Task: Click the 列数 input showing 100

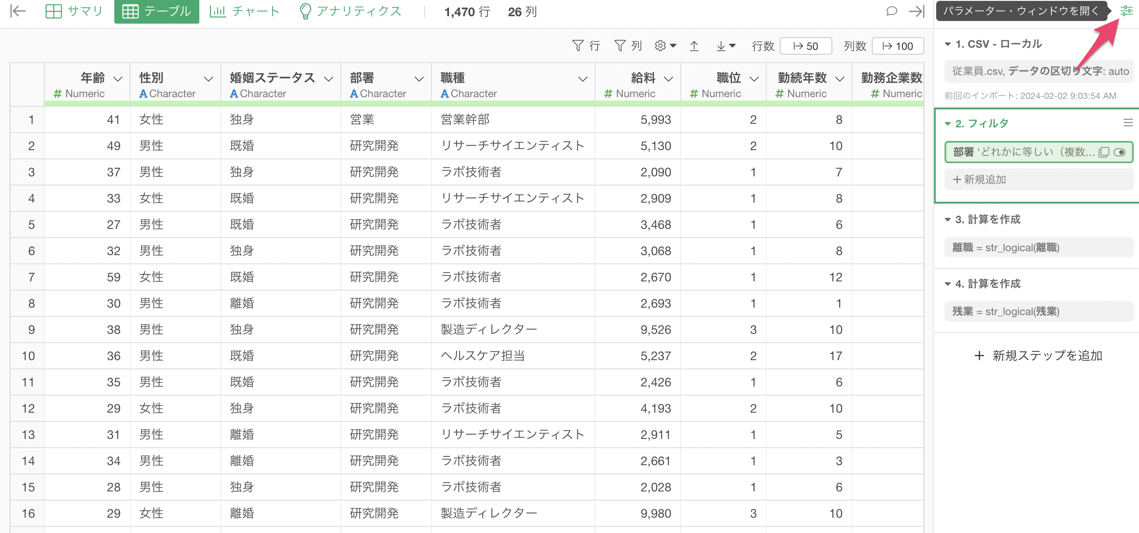Action: pyautogui.click(x=898, y=46)
